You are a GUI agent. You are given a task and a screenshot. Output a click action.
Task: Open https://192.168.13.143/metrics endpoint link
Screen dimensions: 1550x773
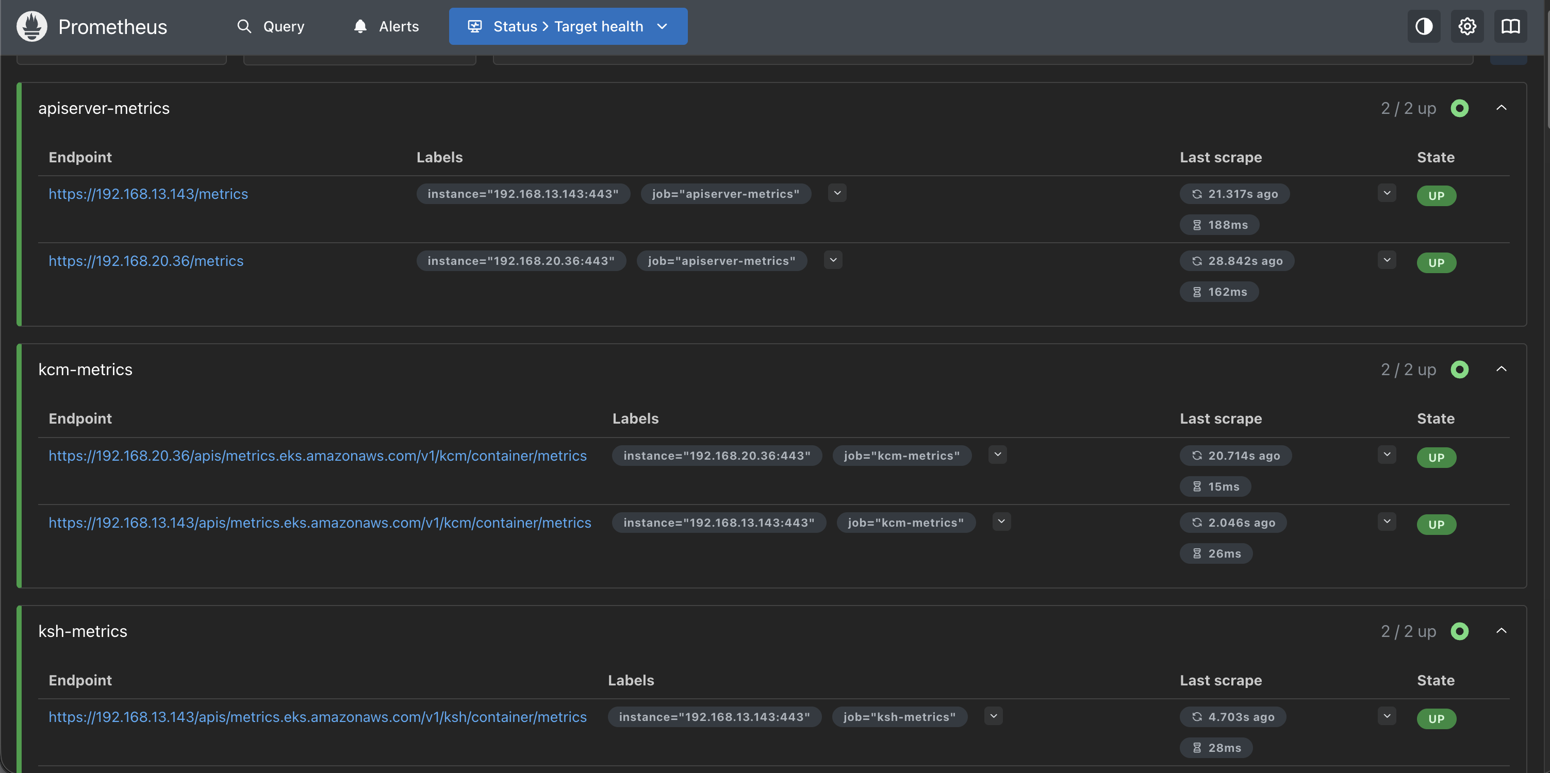148,194
